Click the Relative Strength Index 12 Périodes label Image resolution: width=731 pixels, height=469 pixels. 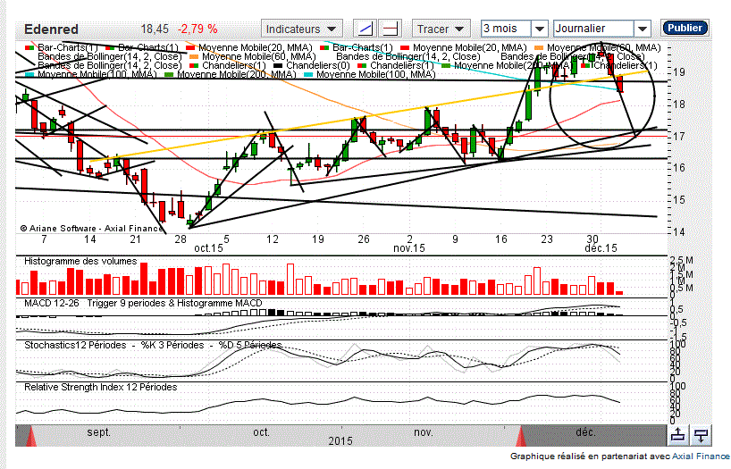pyautogui.click(x=101, y=387)
